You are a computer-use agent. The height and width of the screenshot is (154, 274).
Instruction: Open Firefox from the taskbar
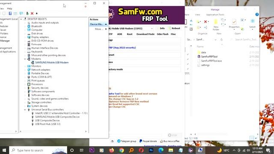(111, 150)
